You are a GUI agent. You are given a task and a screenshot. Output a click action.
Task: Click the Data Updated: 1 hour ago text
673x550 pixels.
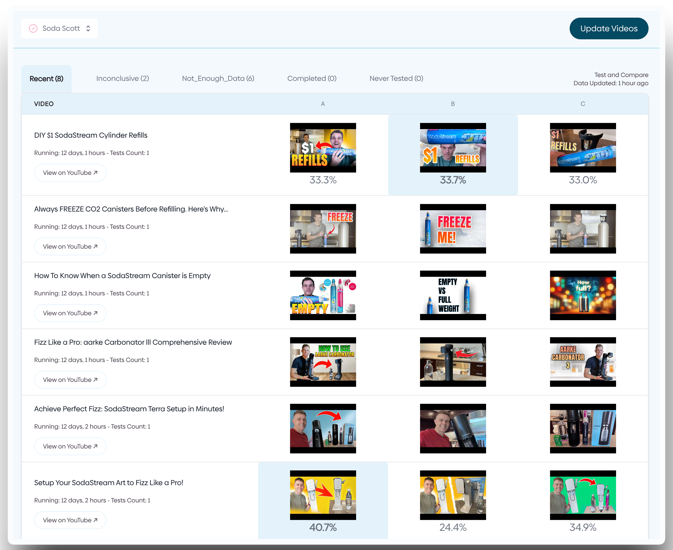611,83
